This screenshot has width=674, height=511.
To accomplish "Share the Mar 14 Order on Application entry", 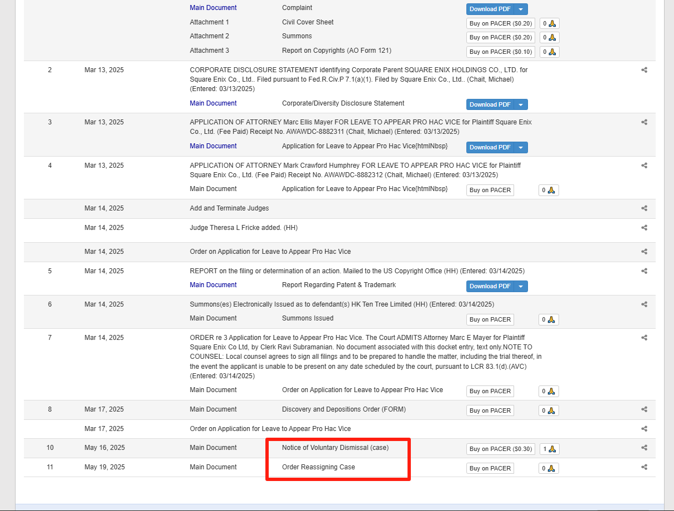I will pyautogui.click(x=644, y=252).
